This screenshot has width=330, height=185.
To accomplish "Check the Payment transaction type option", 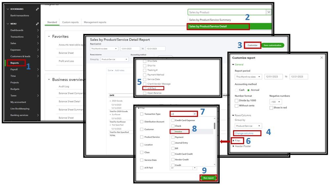I will pyautogui.click(x=173, y=137).
